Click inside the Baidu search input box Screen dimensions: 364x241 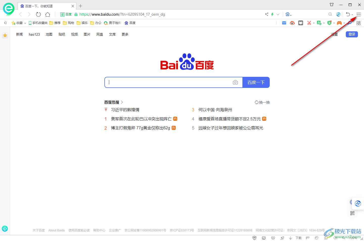coord(169,82)
